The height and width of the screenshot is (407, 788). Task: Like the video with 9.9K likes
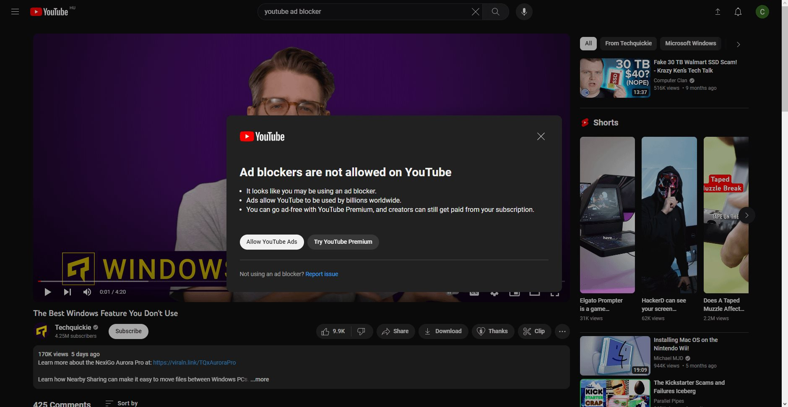click(333, 331)
